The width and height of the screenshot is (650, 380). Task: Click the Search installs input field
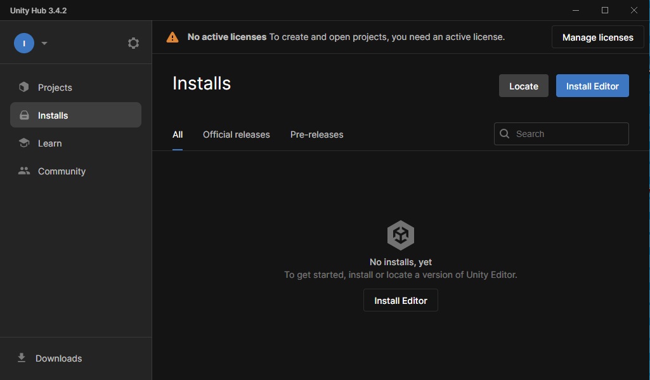[561, 134]
